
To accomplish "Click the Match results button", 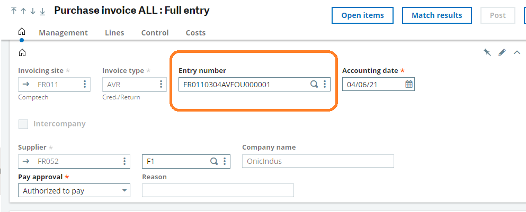I will [437, 15].
